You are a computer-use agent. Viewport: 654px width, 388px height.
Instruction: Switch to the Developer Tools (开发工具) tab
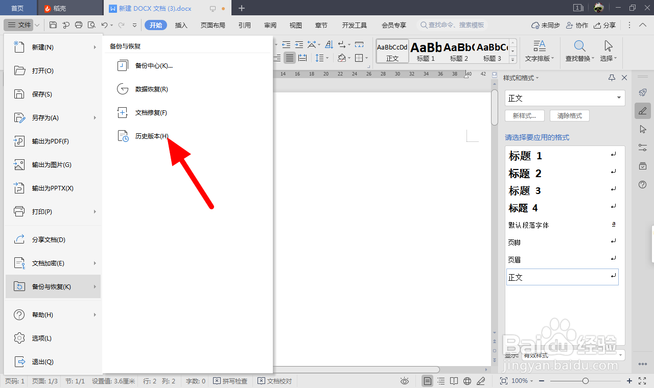pos(355,25)
